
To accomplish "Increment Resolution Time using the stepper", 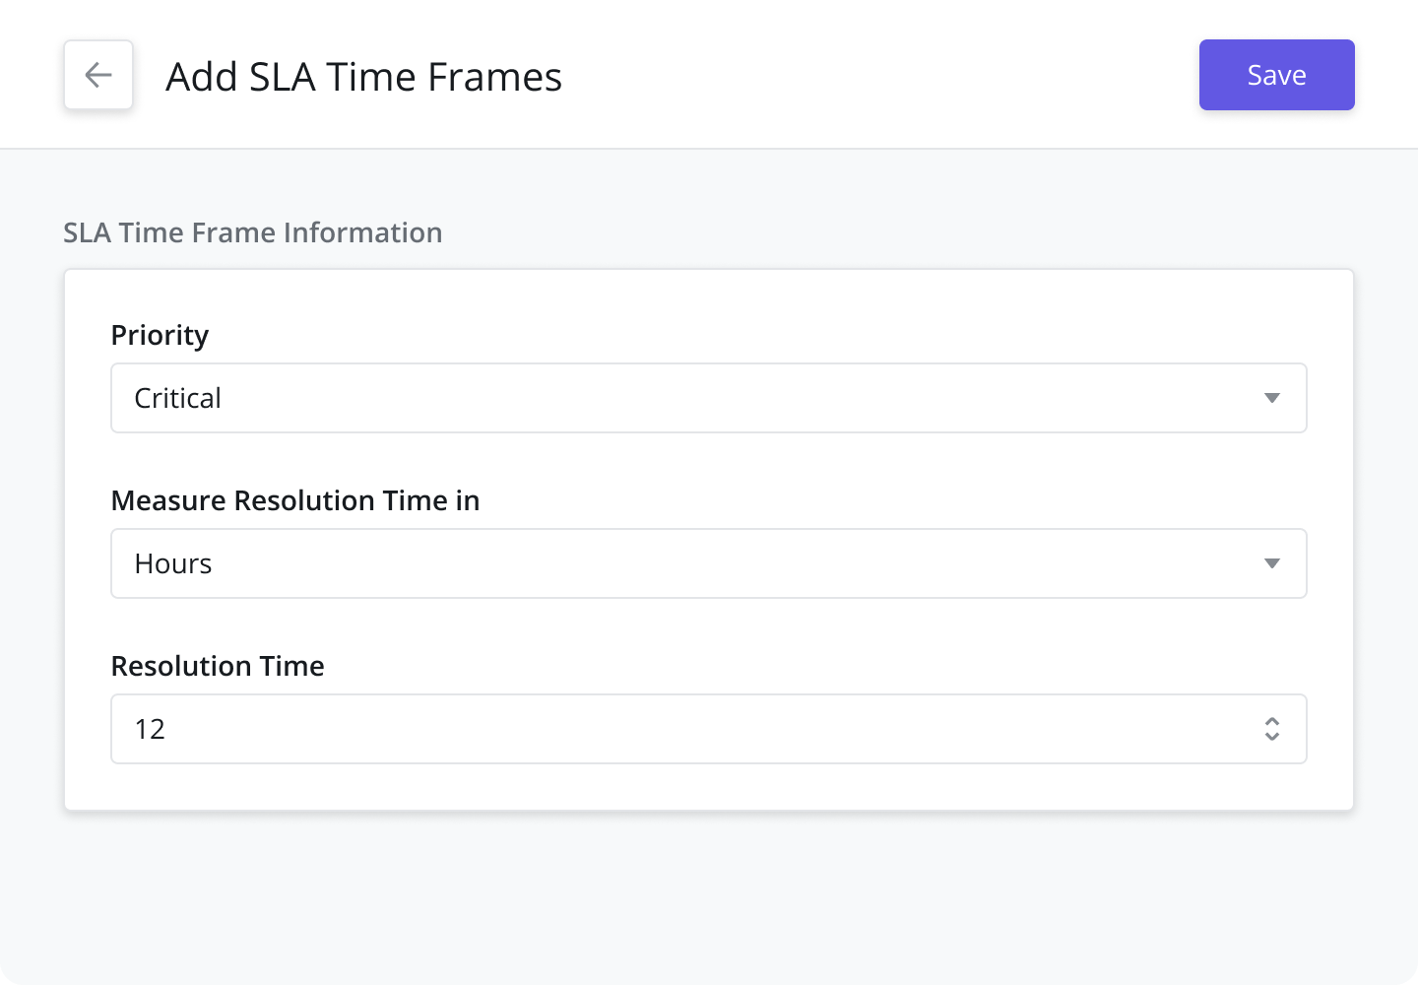I will click(1272, 722).
